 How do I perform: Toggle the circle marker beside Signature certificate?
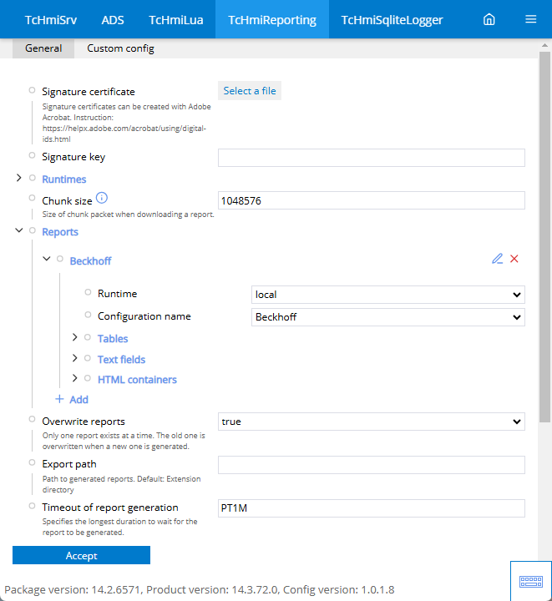click(x=33, y=90)
